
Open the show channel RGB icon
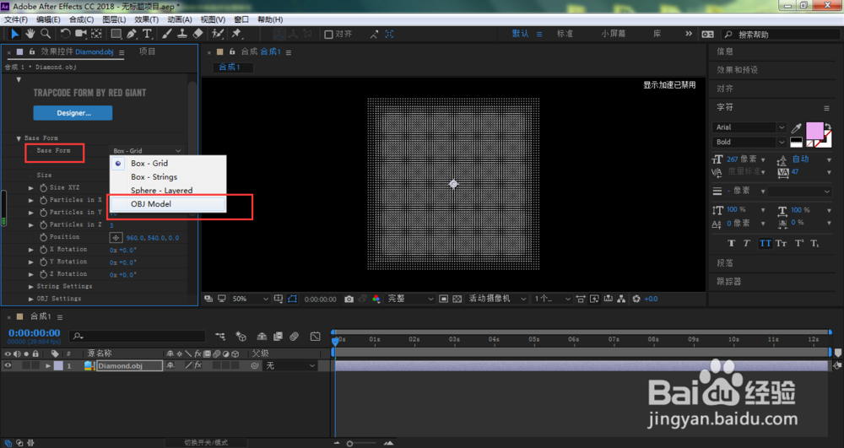coord(376,299)
